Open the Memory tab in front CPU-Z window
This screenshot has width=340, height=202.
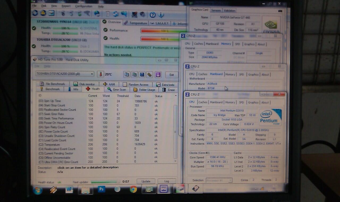(x=230, y=102)
